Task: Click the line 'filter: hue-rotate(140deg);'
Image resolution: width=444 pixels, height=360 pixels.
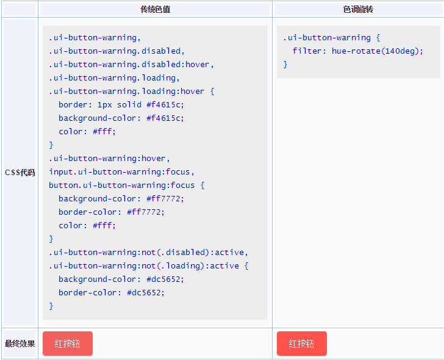Action: tap(357, 51)
